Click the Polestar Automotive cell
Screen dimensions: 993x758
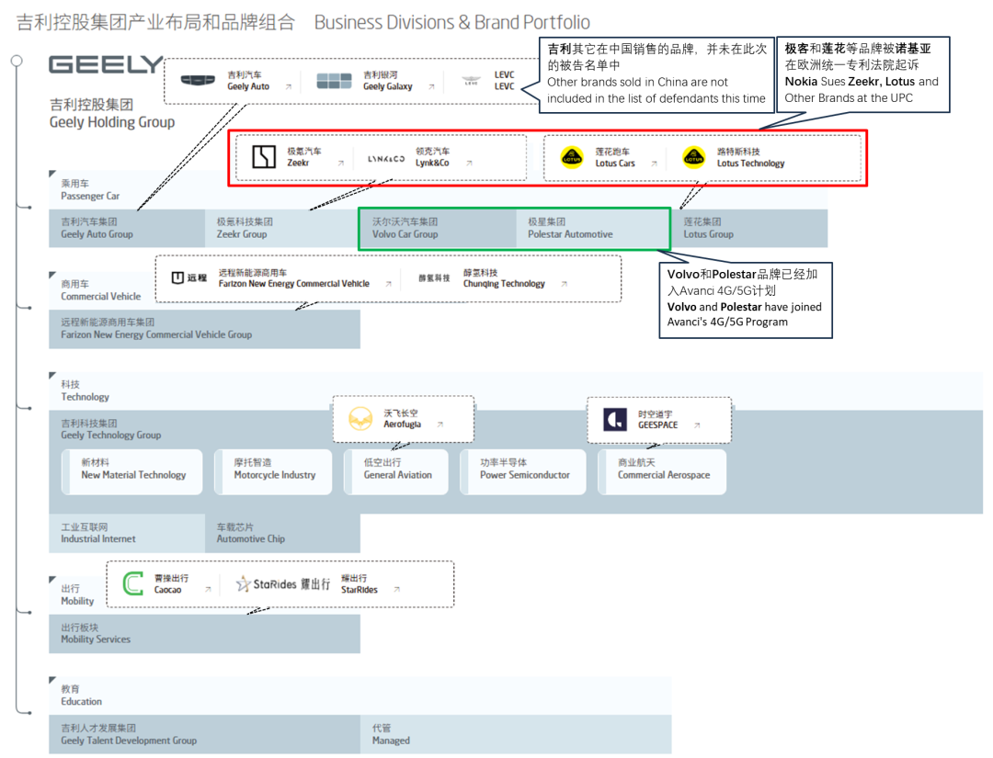593,229
